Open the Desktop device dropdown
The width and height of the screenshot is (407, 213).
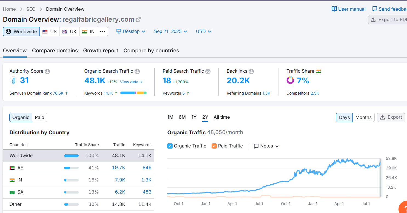[x=131, y=31]
